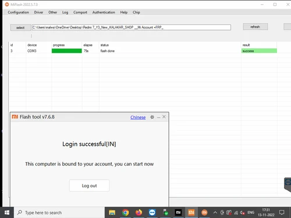Close the Flash tool v7.6.8 dialog
This screenshot has width=291, height=218.
click(164, 117)
